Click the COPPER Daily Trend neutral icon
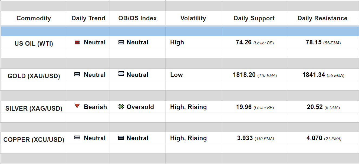Image resolution: width=359 pixels, height=164 pixels. pos(77,138)
